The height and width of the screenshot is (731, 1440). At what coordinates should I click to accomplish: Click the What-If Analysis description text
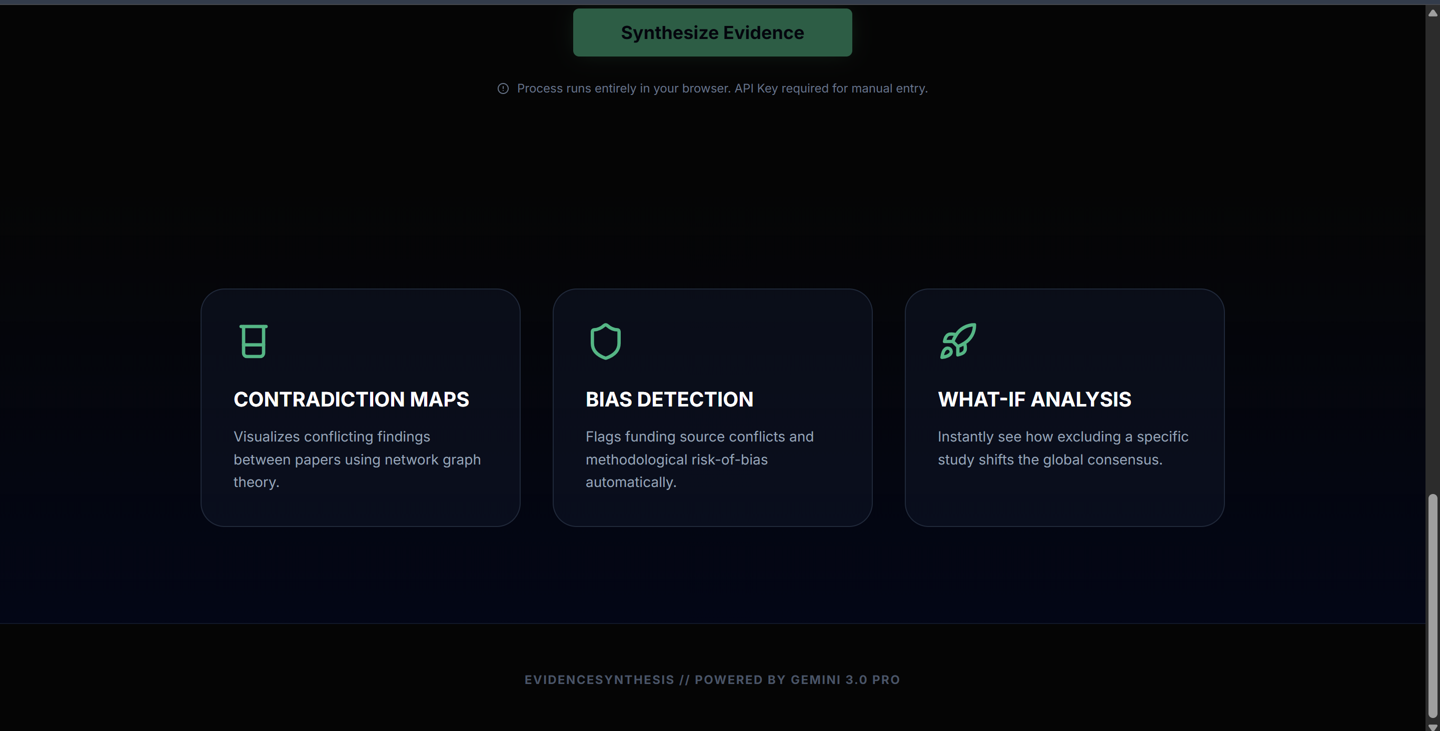click(x=1063, y=447)
